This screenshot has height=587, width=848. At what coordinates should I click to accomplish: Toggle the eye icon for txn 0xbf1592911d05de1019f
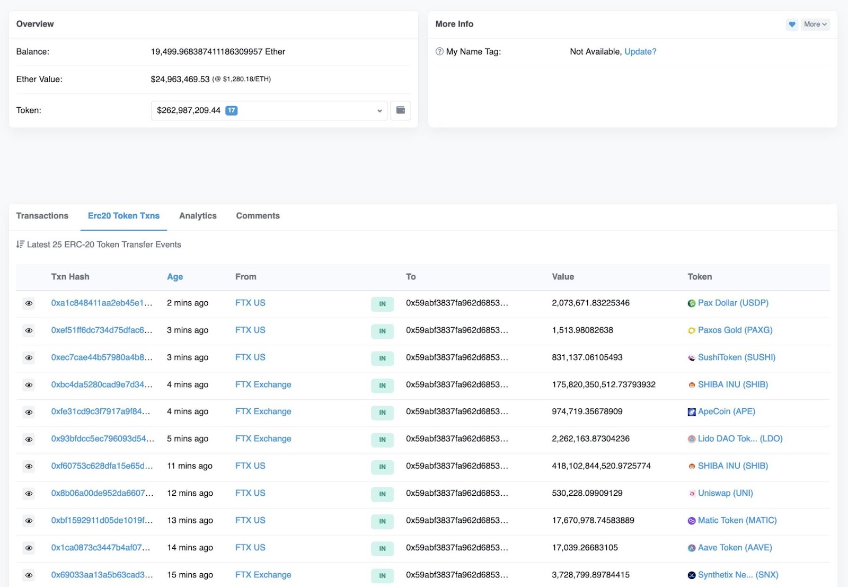point(29,521)
